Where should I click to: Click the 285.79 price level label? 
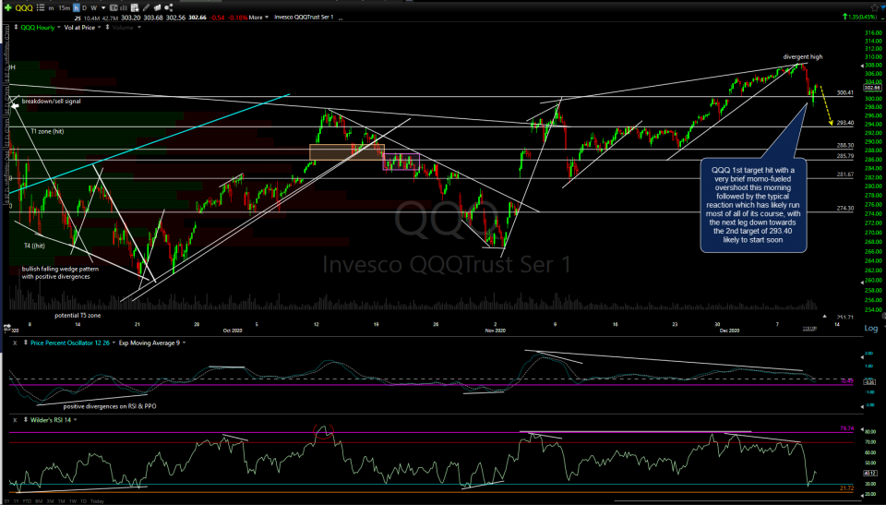(845, 156)
